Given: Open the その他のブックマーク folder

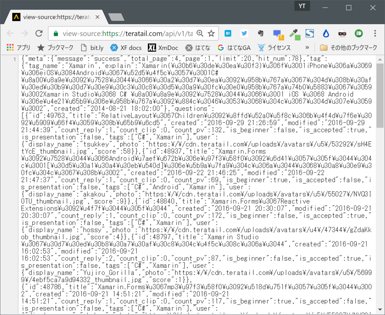Looking at the screenshot, I should coord(349,48).
